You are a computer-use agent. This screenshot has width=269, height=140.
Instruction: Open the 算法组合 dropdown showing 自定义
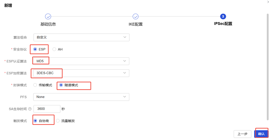coord(81,37)
